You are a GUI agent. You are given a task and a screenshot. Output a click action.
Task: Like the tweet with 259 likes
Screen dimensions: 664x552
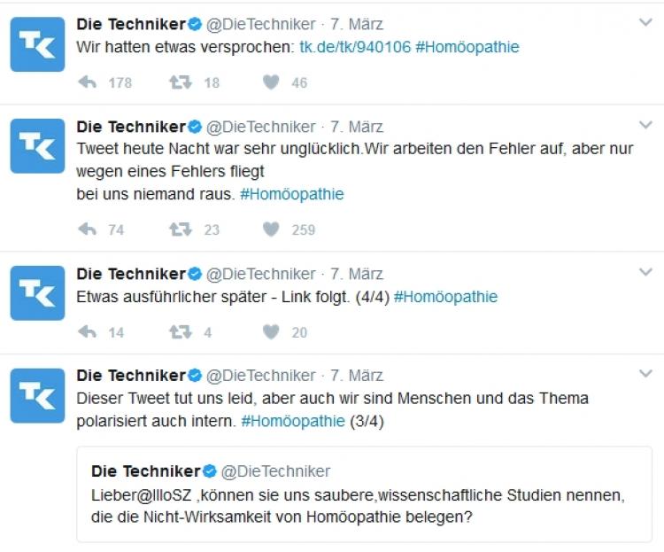coord(271,229)
